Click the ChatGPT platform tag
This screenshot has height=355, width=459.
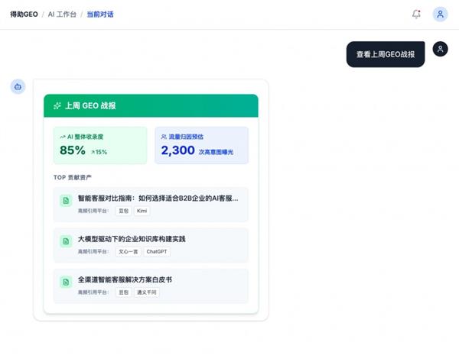[x=157, y=251]
